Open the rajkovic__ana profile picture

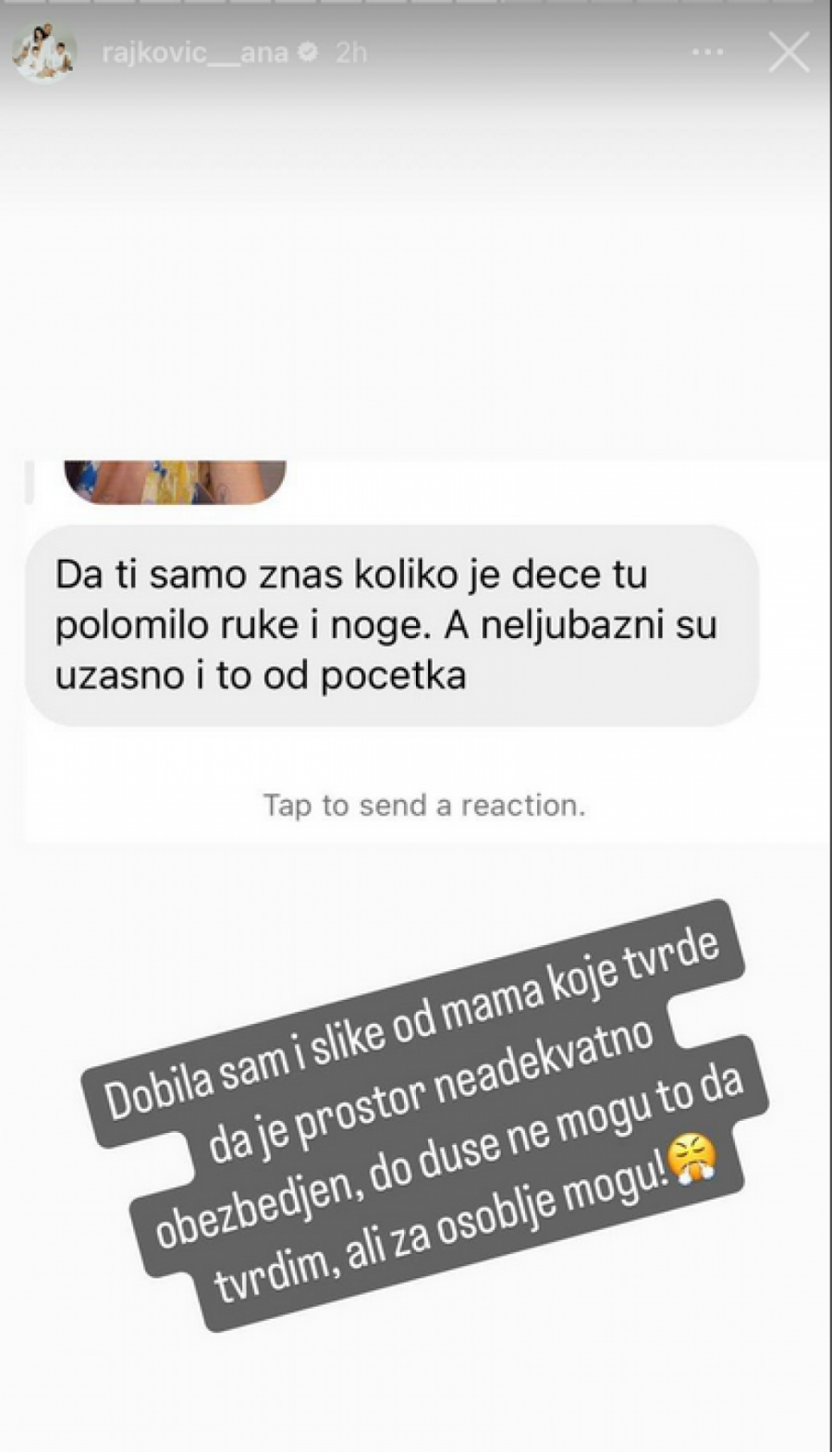(x=43, y=54)
